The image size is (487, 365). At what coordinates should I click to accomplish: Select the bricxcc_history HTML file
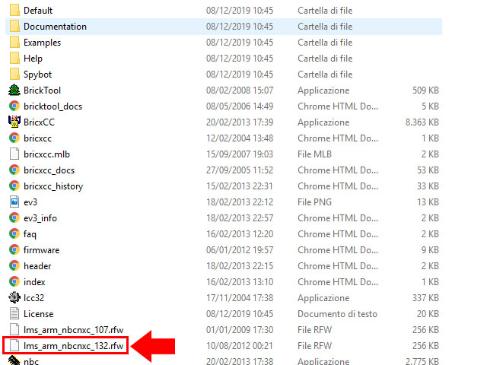tap(53, 186)
